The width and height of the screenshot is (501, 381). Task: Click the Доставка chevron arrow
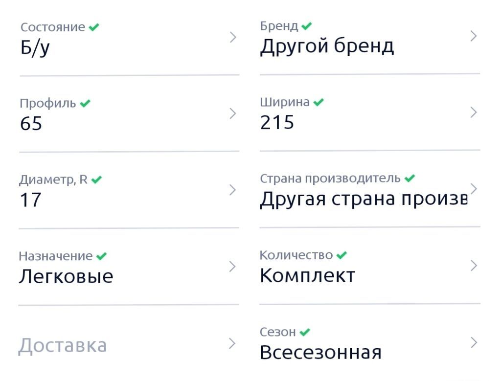pos(232,344)
